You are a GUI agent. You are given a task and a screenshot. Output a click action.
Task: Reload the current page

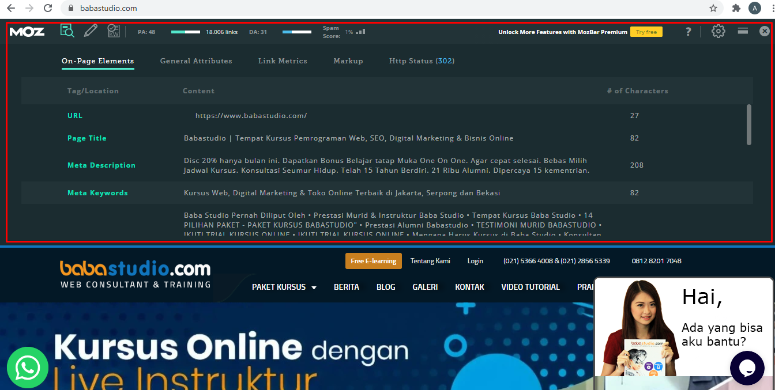point(48,9)
